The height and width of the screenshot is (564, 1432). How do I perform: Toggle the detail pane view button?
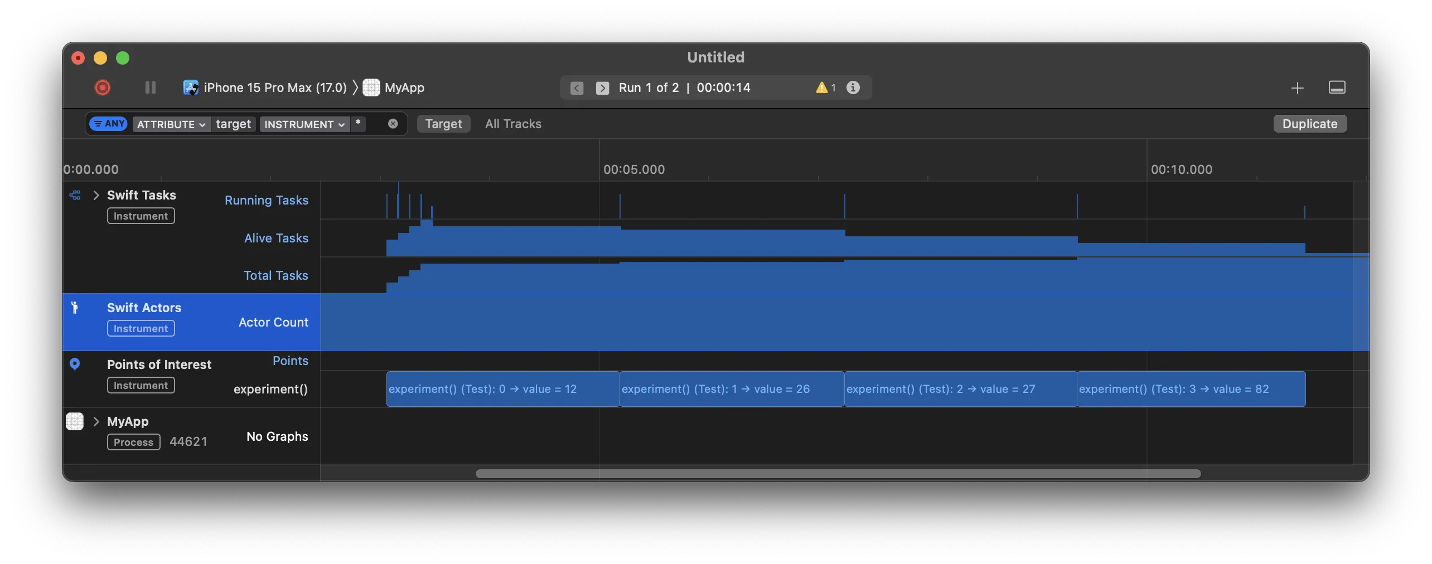click(1337, 87)
